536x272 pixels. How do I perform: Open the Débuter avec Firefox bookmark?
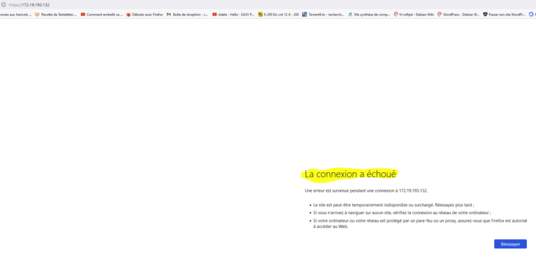144,15
